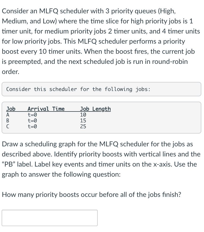204x232 pixels.
Task: Select the job length value 10
Action: (x=83, y=115)
